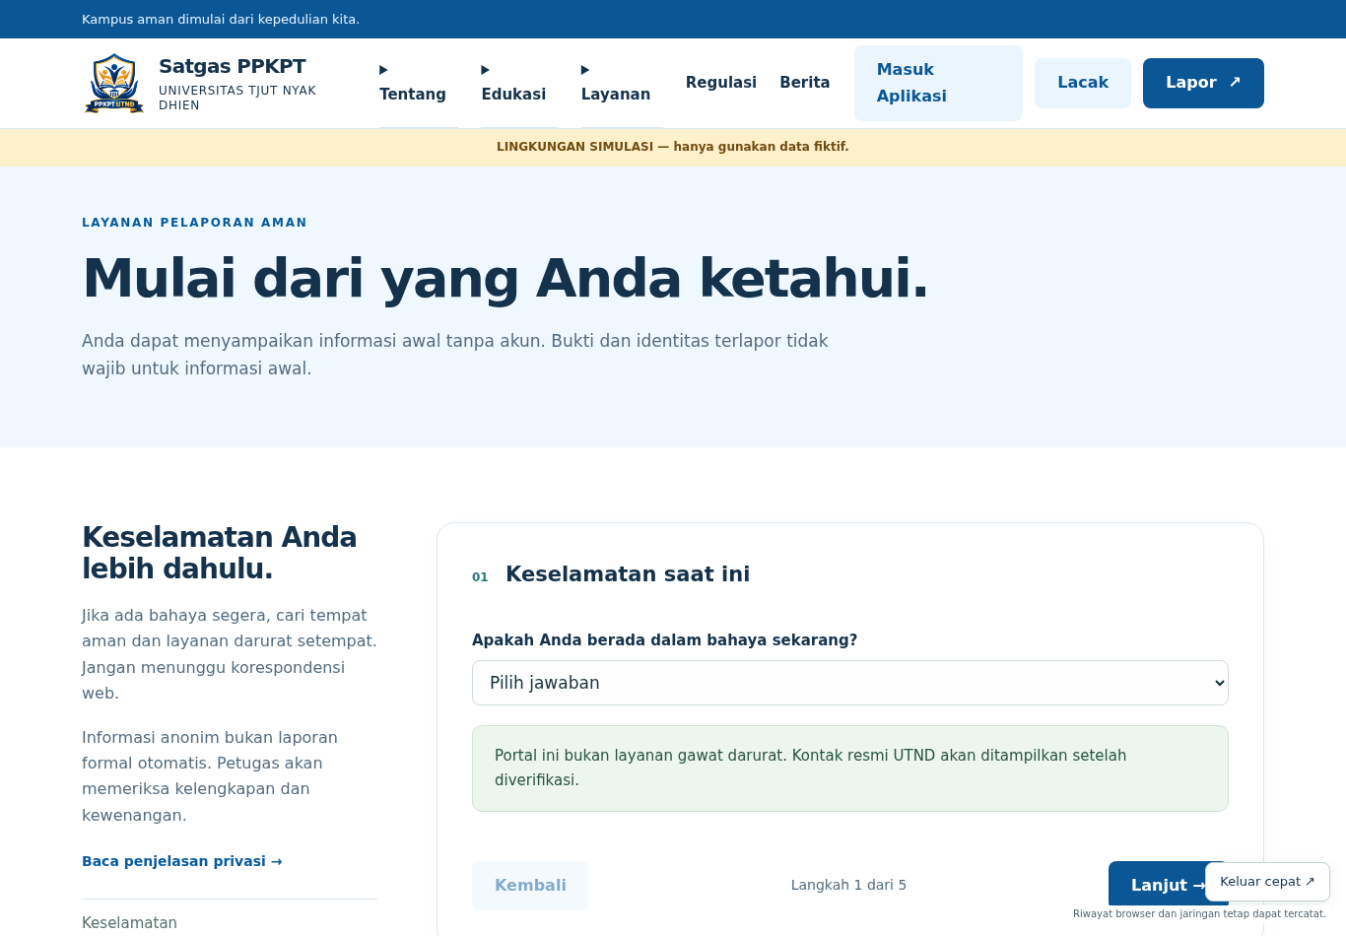Click the Lanjut button
The height and width of the screenshot is (936, 1346).
1158,885
